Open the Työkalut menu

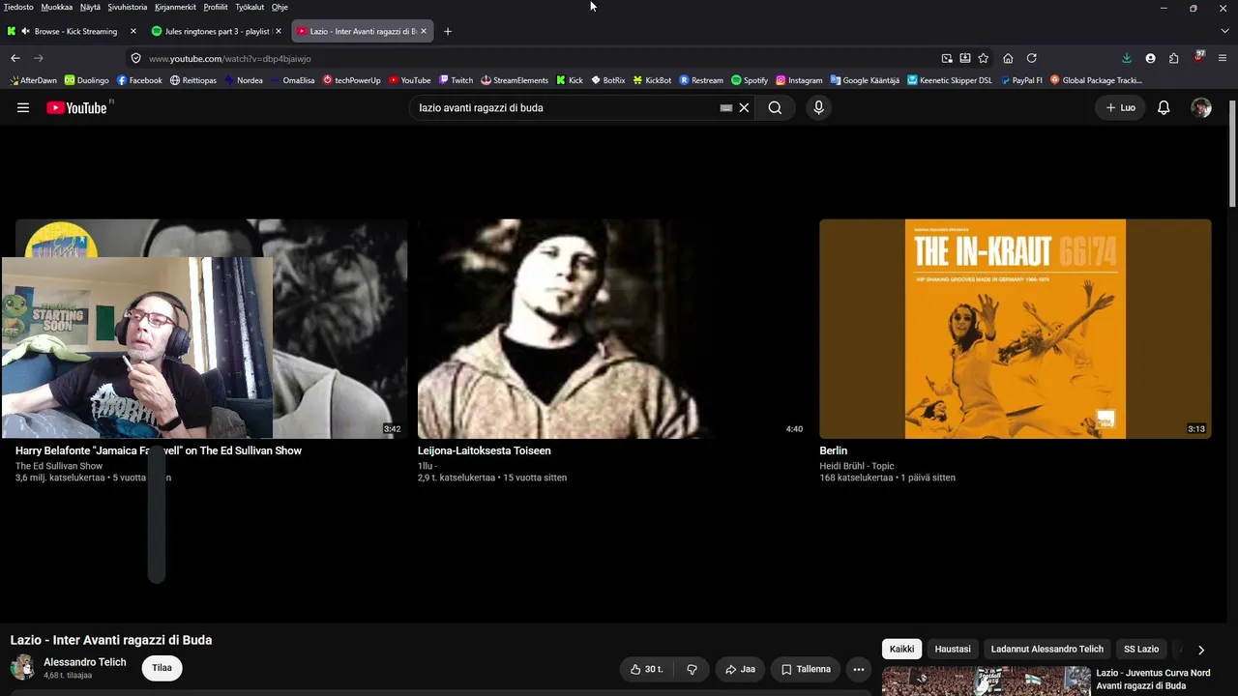(x=250, y=7)
